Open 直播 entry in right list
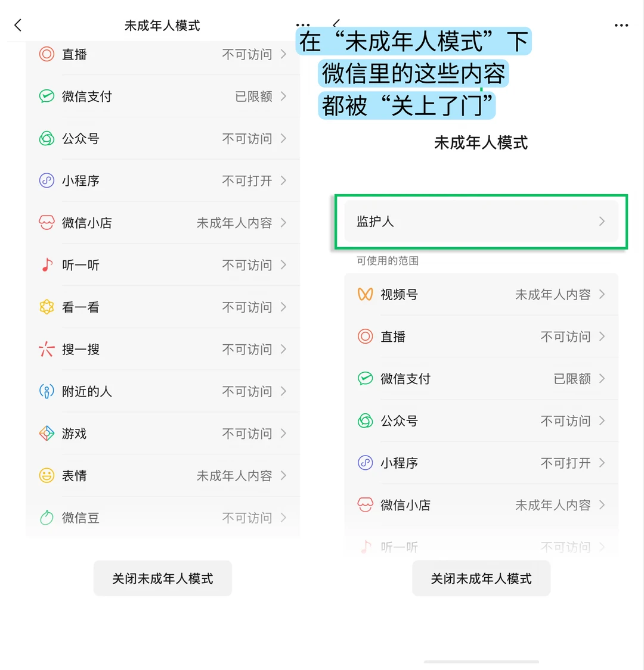This screenshot has width=644, height=670. coord(481,336)
